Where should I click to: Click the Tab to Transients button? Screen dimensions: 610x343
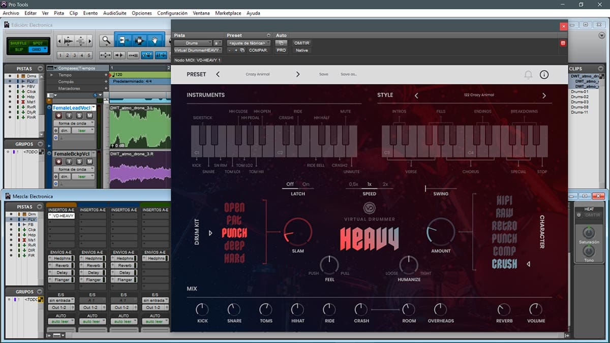pyautogui.click(x=119, y=55)
